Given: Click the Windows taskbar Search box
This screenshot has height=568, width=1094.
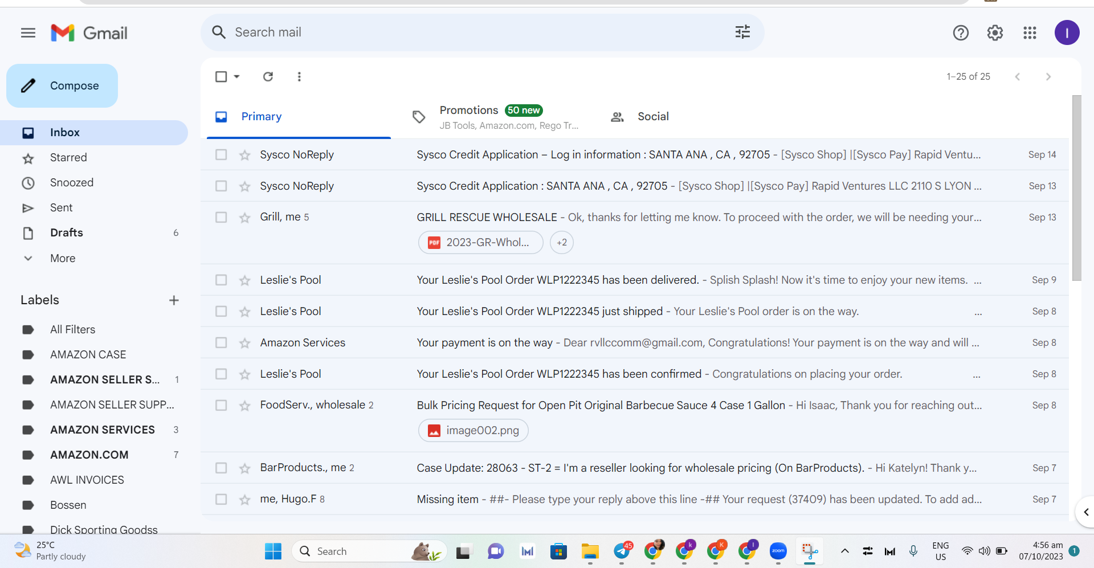Looking at the screenshot, I should 369,551.
